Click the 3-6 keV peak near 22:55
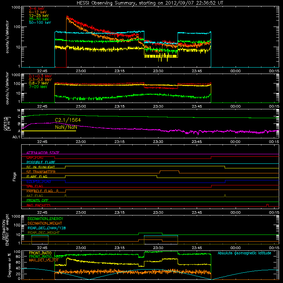This screenshot has width=283, height=283. point(67,17)
